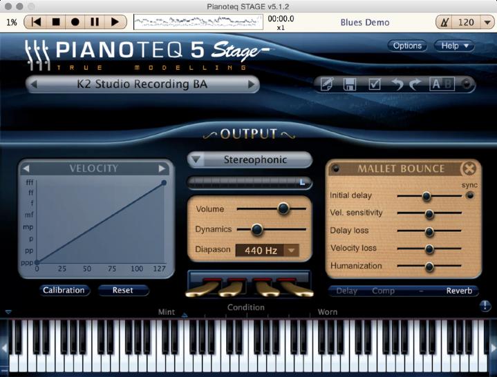Switch to the Reverb effect tab
The width and height of the screenshot is (497, 377).
[459, 291]
